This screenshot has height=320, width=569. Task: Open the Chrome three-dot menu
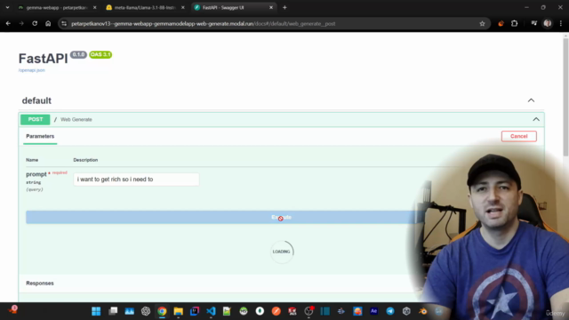tap(561, 24)
